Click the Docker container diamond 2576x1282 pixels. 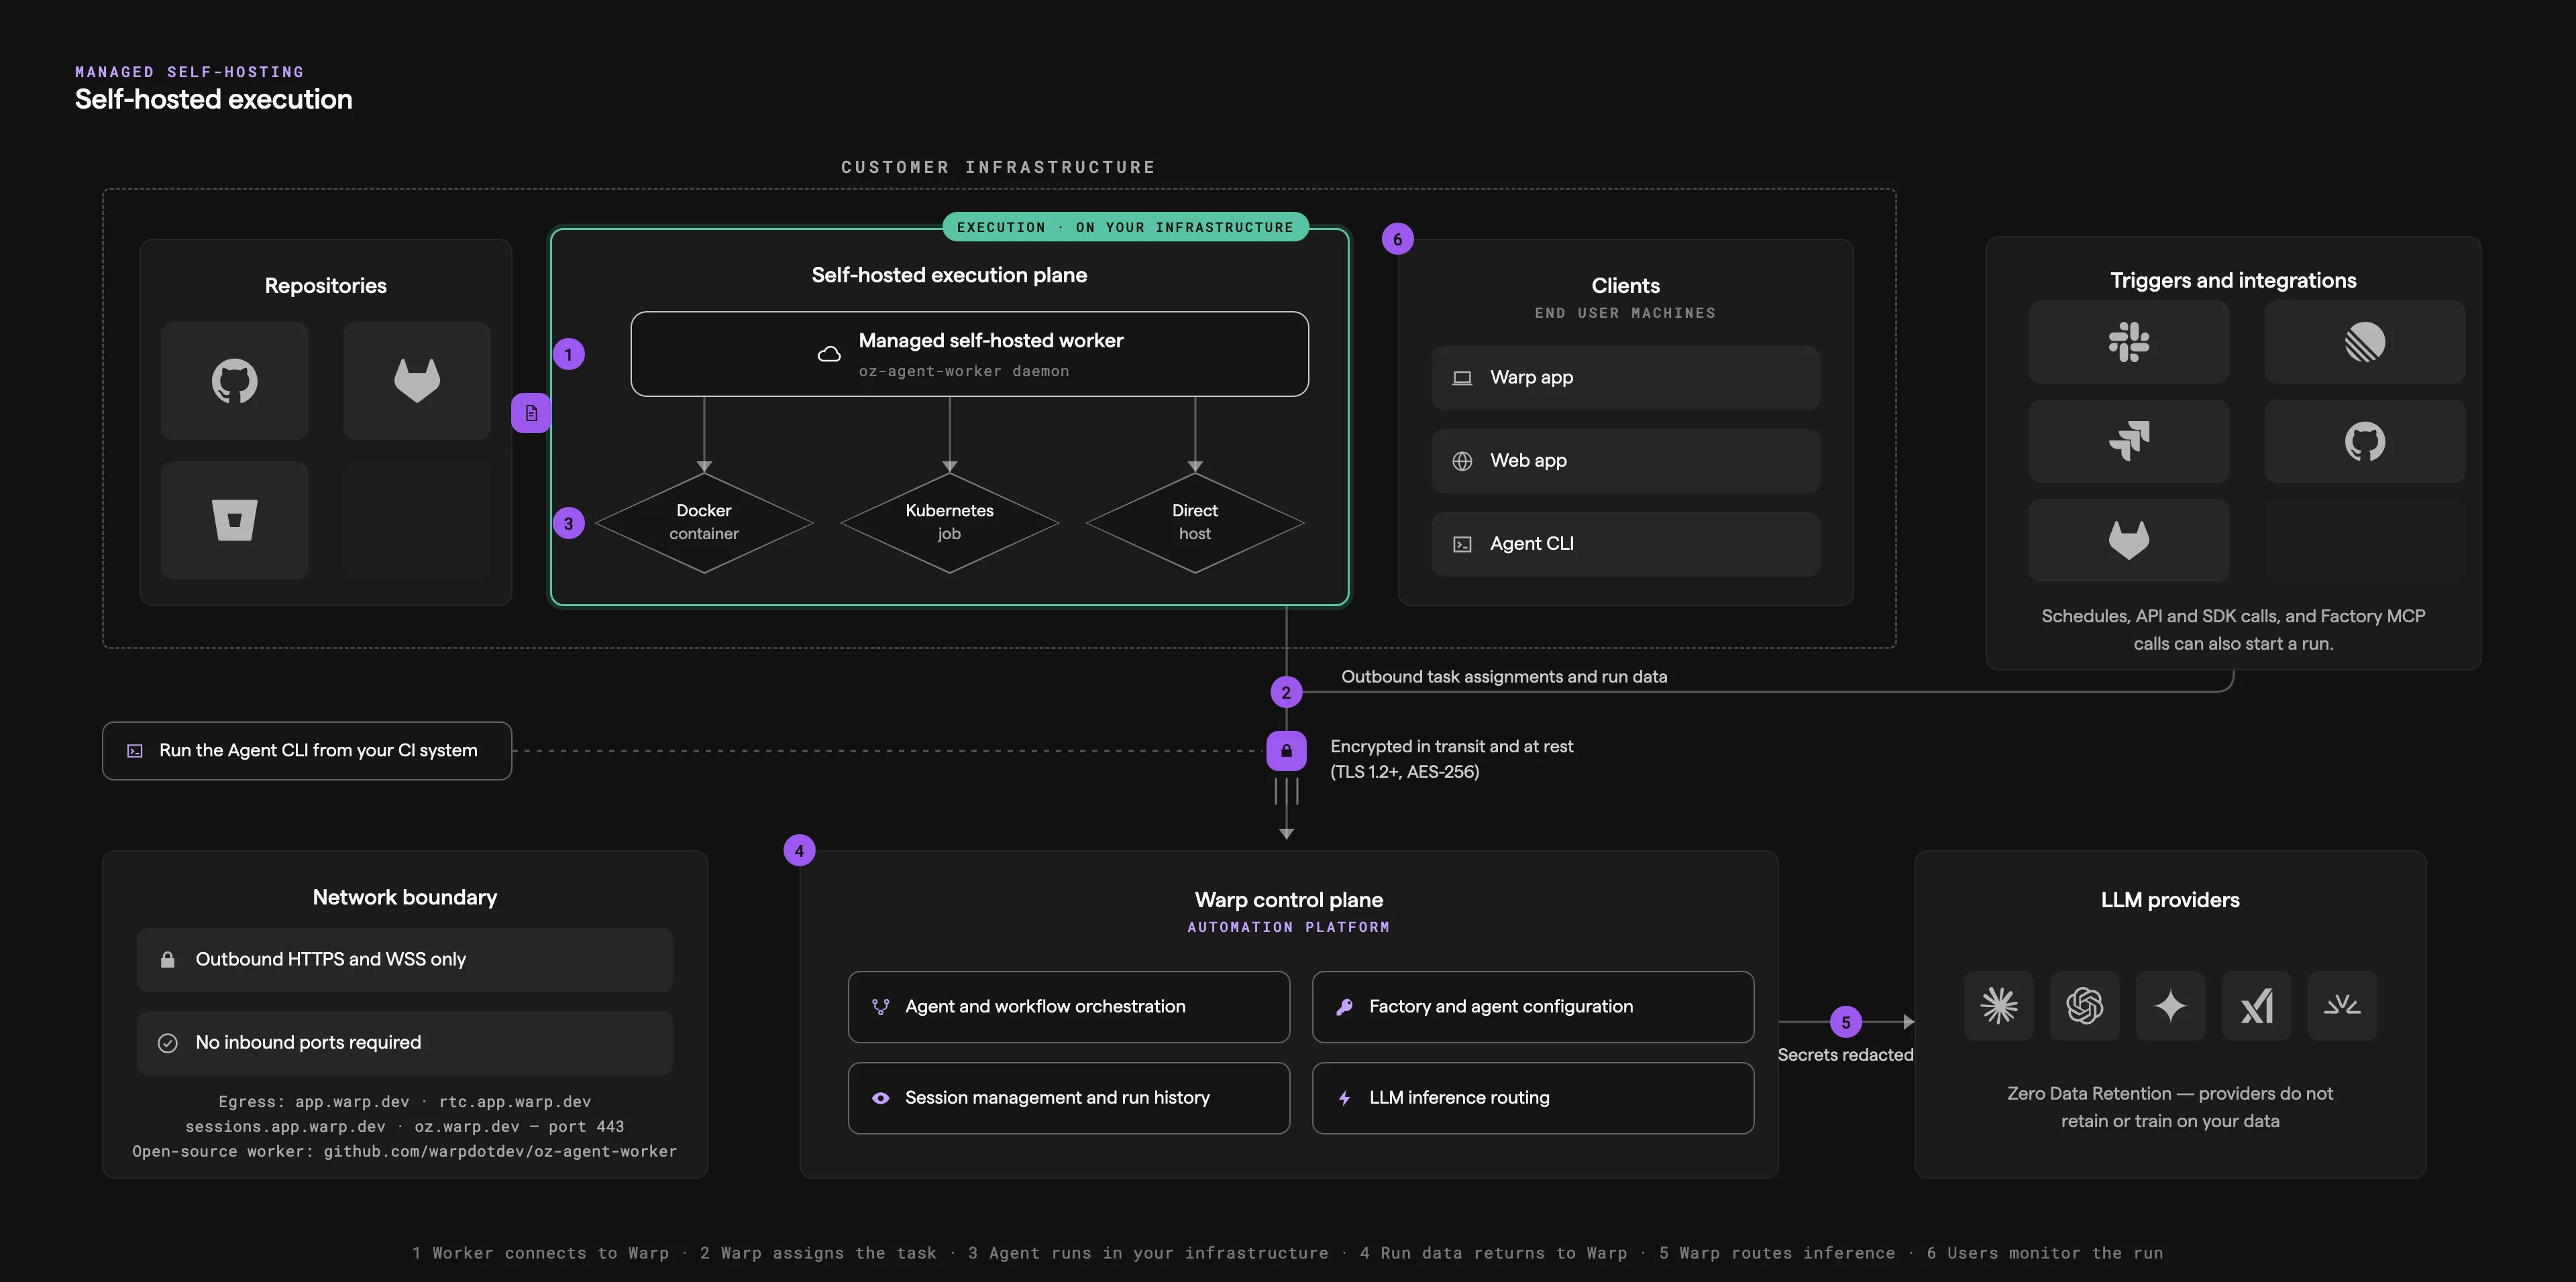click(704, 522)
